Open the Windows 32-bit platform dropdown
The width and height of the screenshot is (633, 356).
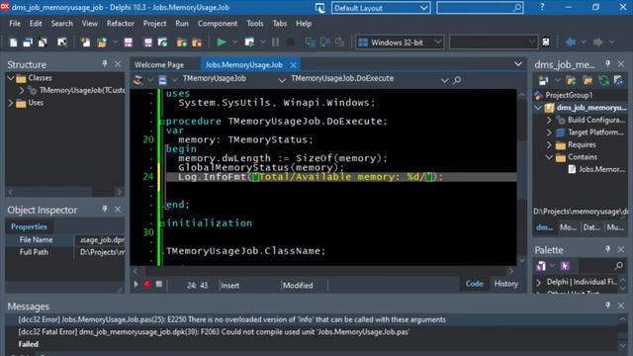point(437,42)
